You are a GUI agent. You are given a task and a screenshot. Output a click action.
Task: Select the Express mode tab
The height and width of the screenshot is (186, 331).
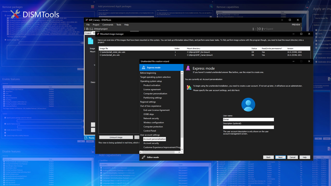pos(161,67)
